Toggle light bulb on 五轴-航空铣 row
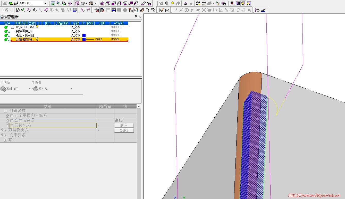Screen dimensions: 345x199 (x=37, y=39)
